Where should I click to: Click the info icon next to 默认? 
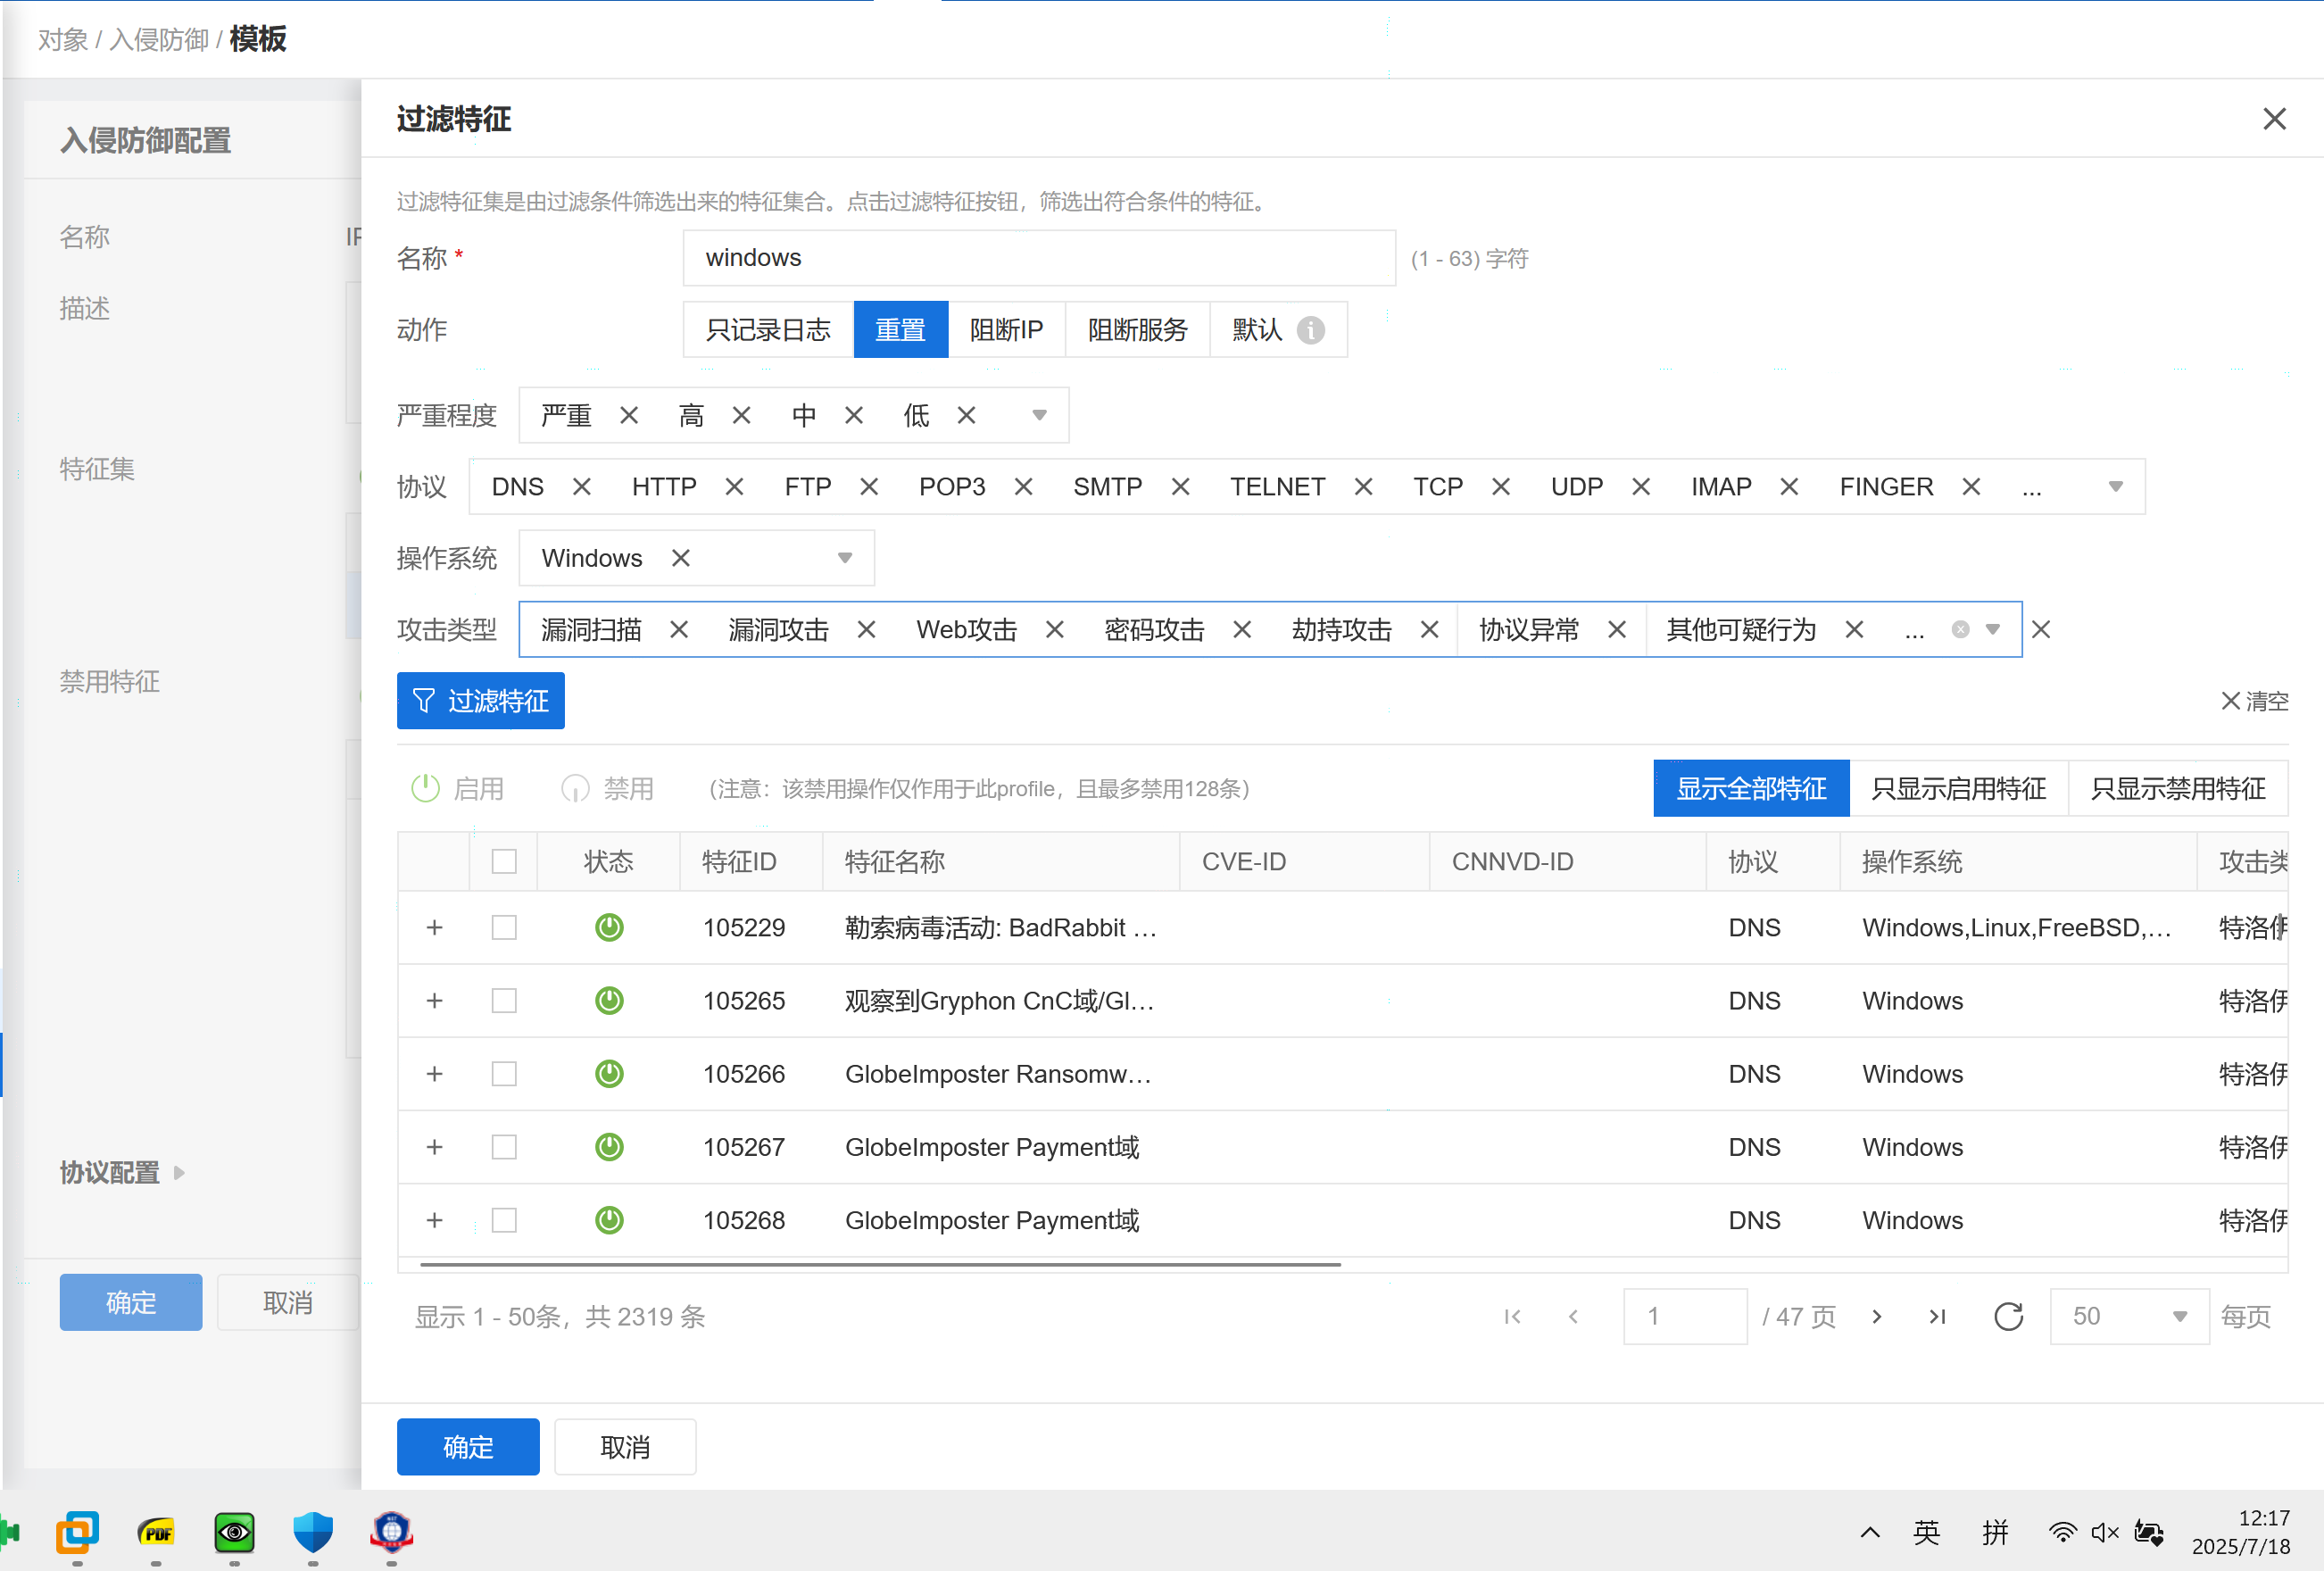(x=1310, y=330)
